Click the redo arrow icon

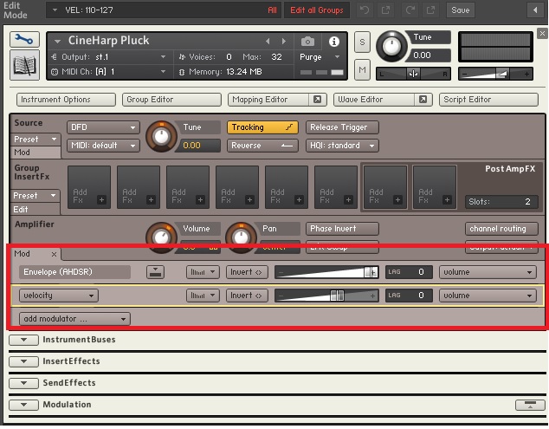point(410,10)
